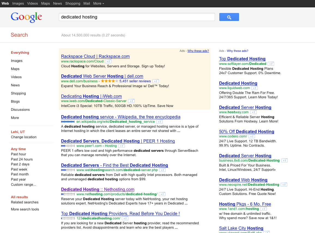Filter results by Discussions in sidebar
Image resolution: width=315 pixels, height=233 pixels.
[x=20, y=110]
